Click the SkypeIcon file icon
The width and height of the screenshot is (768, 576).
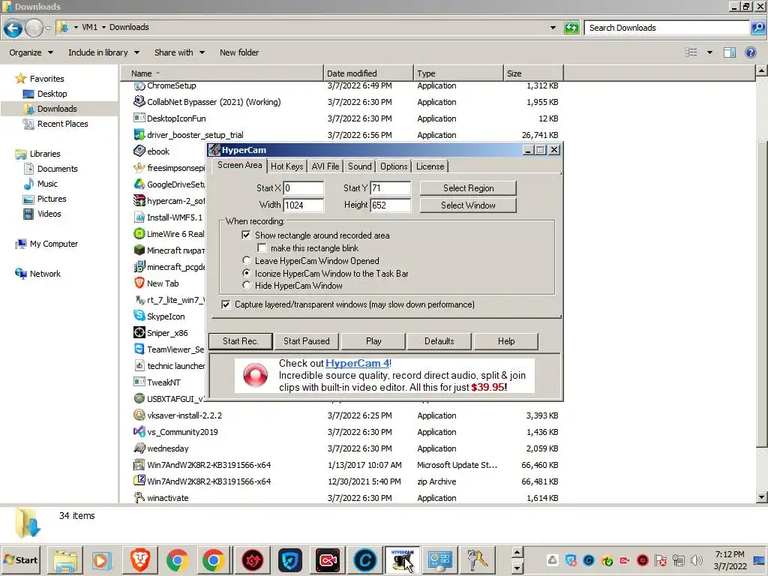pyautogui.click(x=139, y=316)
